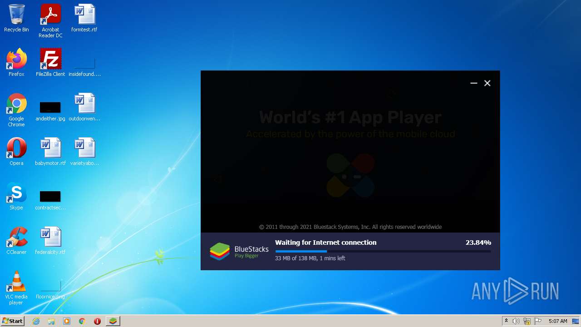
Task: Select the babymotor.rtf document
Action: click(50, 152)
